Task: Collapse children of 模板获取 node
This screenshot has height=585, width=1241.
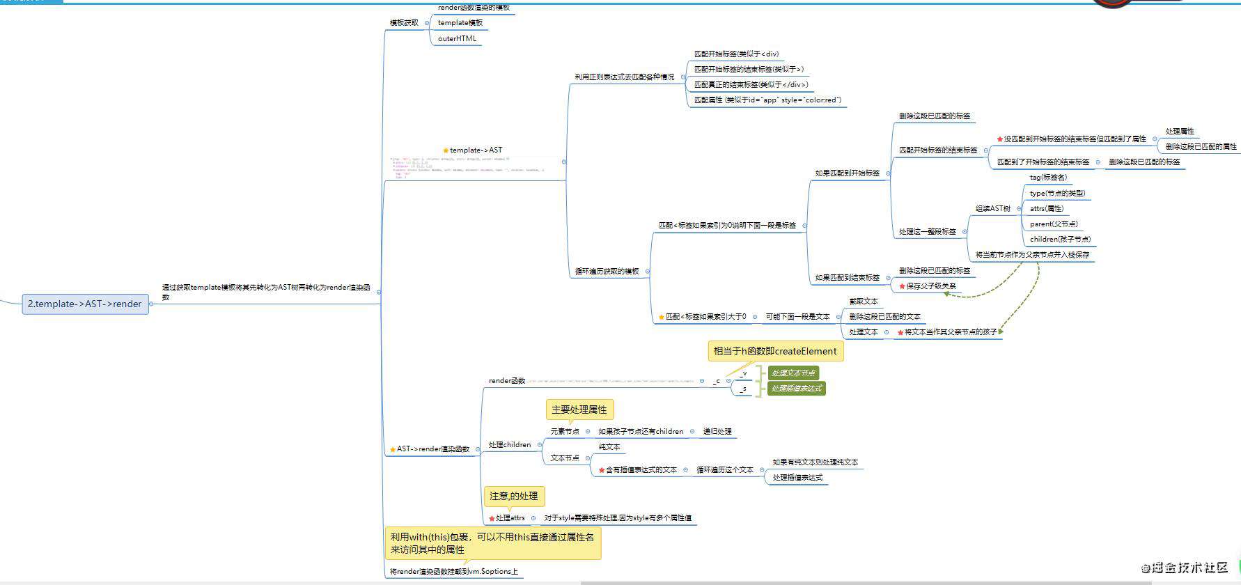Action: click(x=427, y=23)
